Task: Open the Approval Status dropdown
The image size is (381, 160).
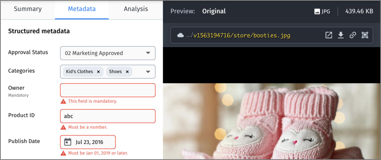Action: 108,53
